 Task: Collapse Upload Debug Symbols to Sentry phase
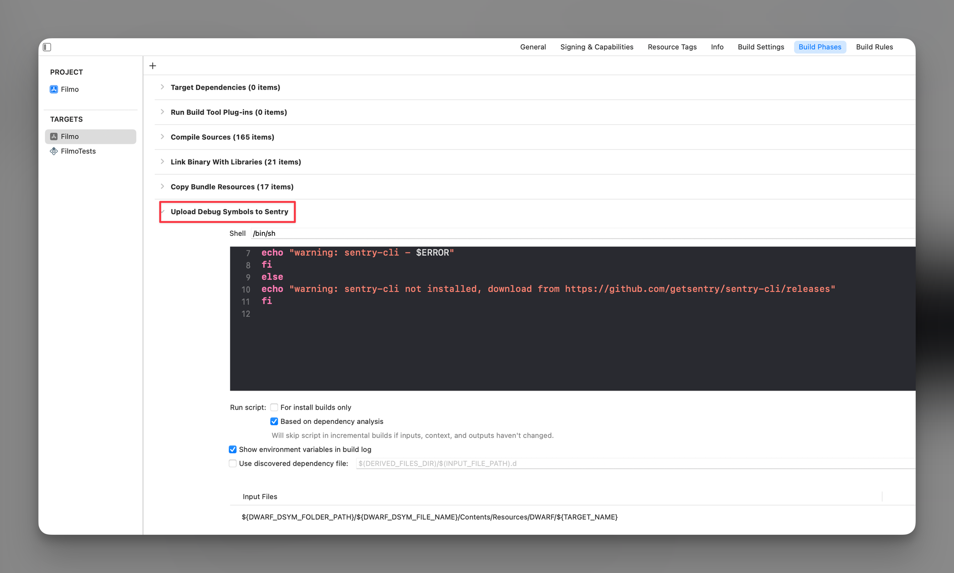(x=163, y=212)
